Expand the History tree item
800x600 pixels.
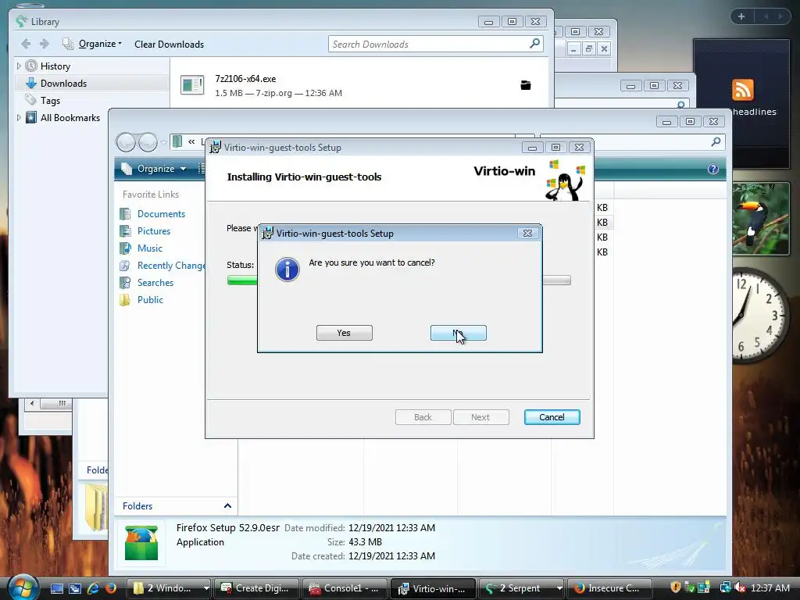click(19, 66)
